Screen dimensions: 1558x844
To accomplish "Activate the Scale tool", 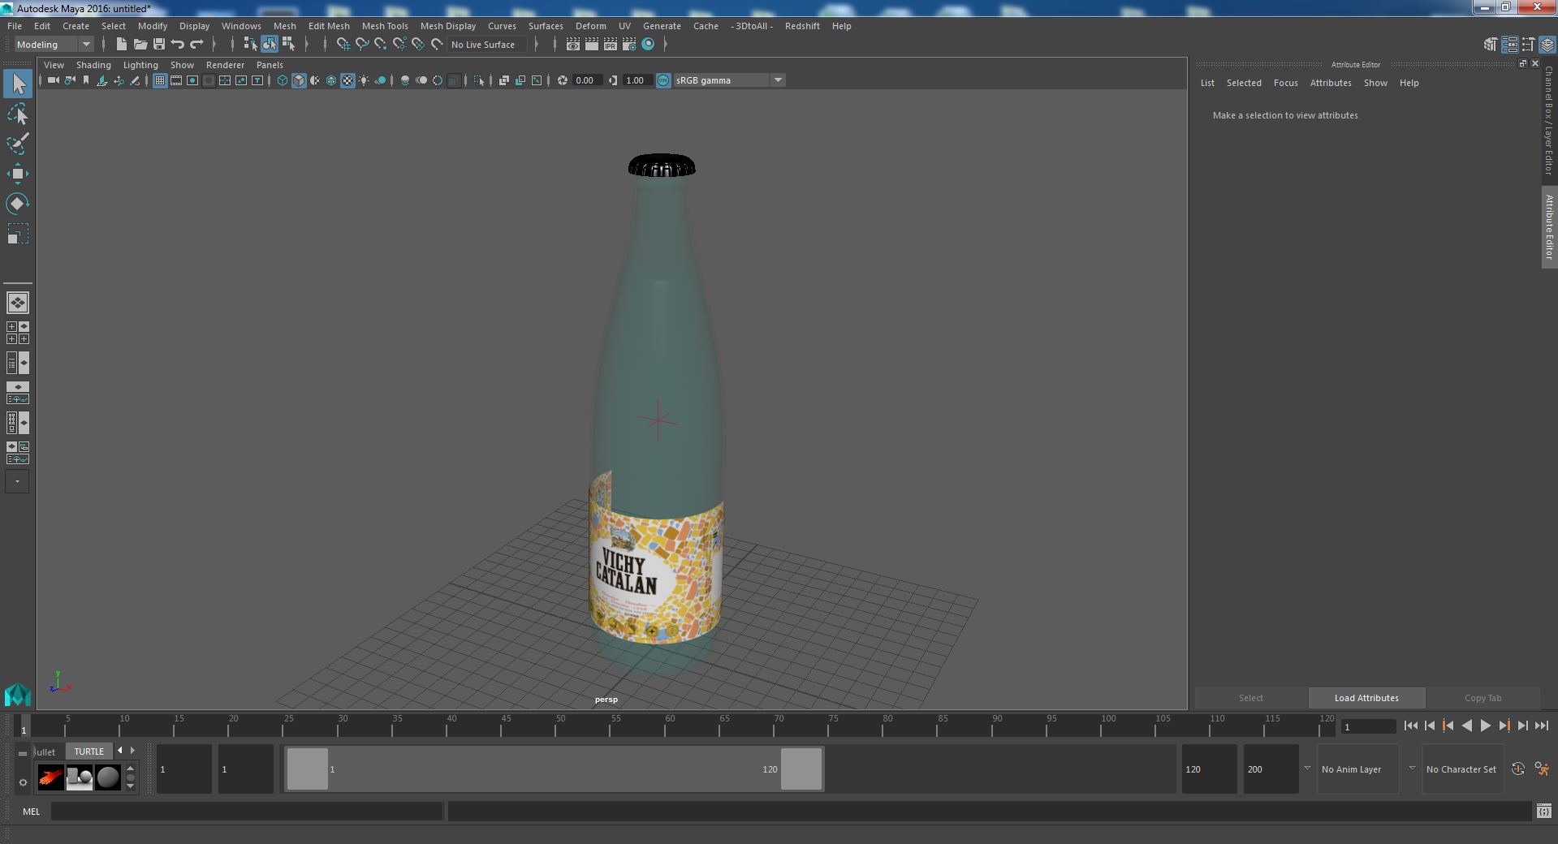I will 18,234.
